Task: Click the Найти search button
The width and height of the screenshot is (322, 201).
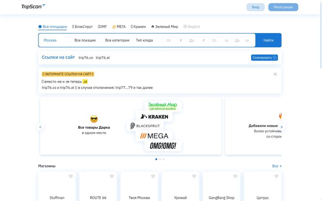Action: point(268,40)
